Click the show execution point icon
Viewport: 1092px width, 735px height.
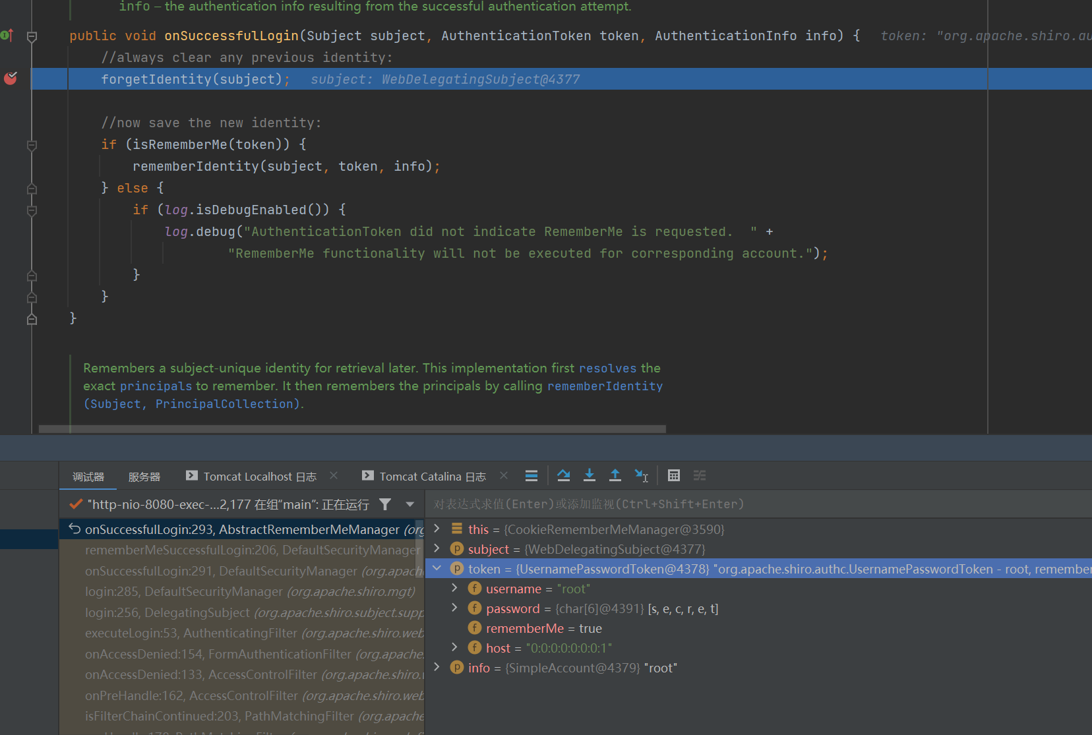pos(531,475)
